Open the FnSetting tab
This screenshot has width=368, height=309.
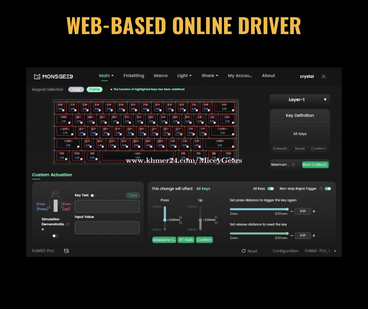[134, 76]
